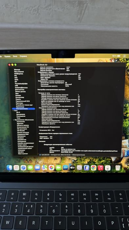Image resolution: width=129 pixels, height=230 pixels.
Task: Select Ethernet in the sidebar
Action: (17, 70)
